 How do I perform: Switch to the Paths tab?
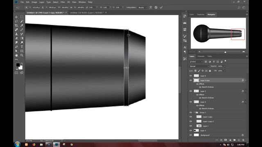(210, 56)
